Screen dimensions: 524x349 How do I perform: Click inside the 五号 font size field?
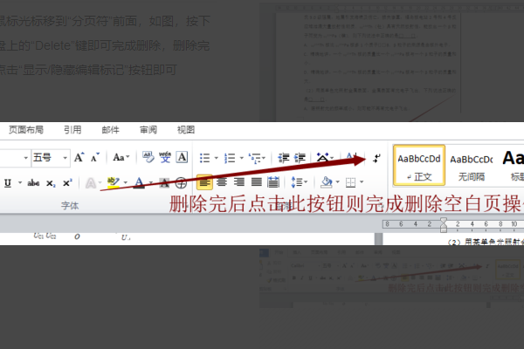46,158
